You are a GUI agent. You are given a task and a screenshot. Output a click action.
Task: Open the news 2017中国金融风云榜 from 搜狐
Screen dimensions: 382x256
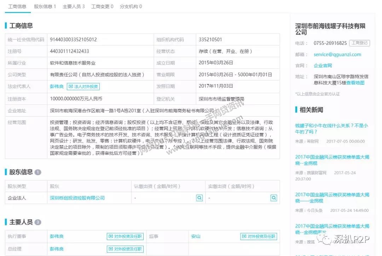(x=332, y=229)
